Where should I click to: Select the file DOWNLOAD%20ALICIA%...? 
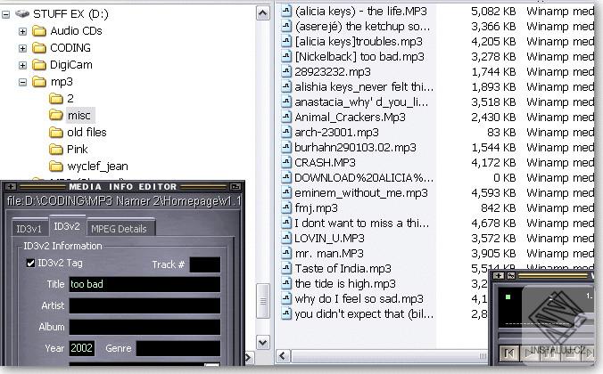coord(364,178)
